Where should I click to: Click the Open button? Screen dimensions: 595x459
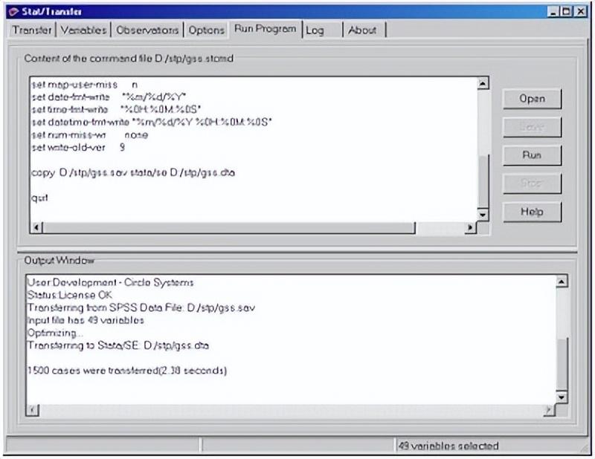click(x=532, y=99)
